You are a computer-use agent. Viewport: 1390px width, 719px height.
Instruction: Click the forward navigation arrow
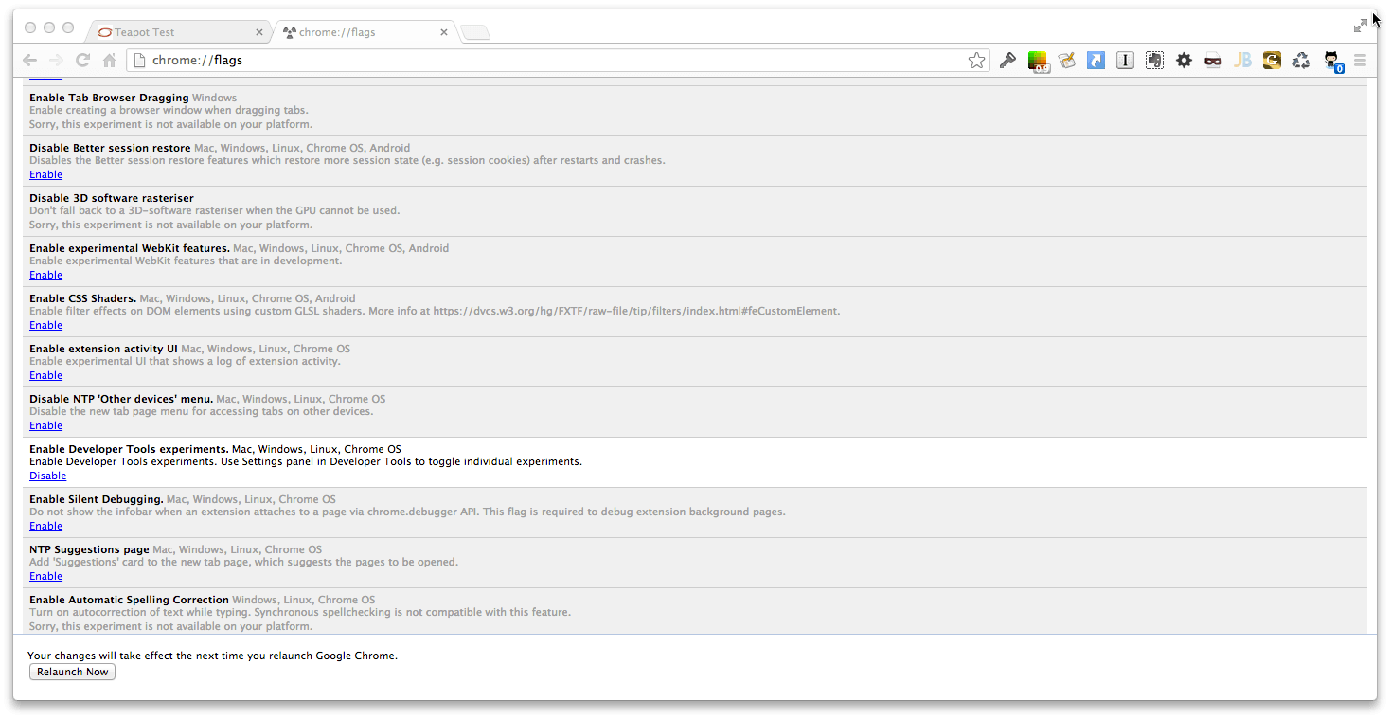[x=56, y=60]
